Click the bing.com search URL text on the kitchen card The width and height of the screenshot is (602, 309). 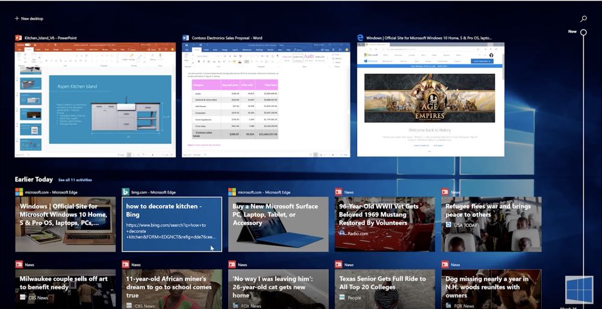[x=171, y=231]
